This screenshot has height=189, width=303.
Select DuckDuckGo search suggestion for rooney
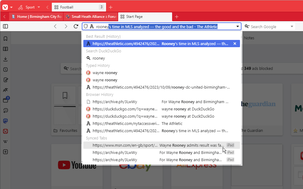99,58
